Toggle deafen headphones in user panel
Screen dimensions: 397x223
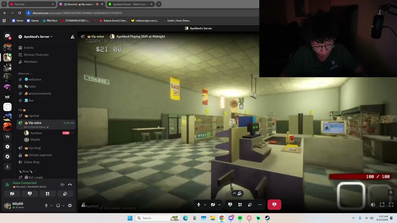click(x=58, y=205)
